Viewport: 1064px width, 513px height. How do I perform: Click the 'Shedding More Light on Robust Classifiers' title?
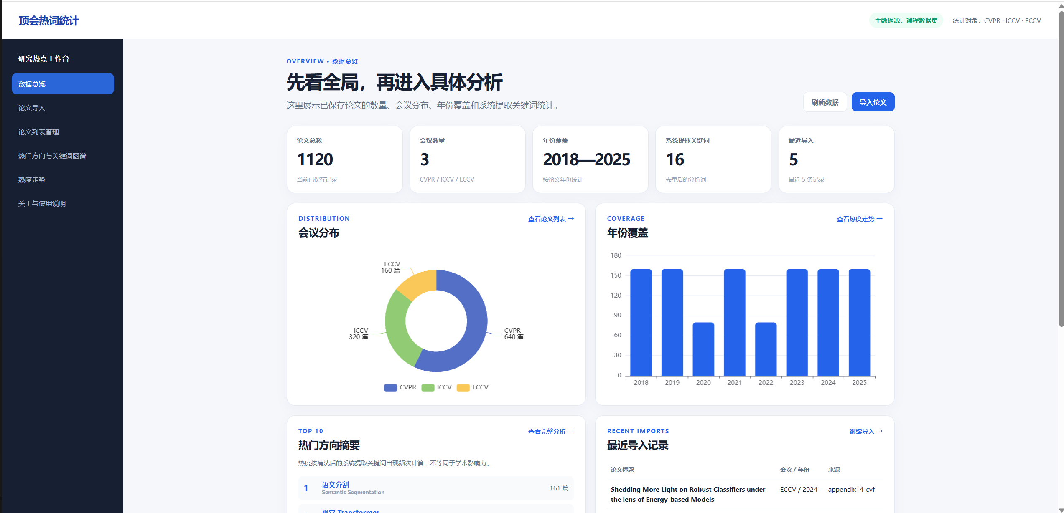tap(688, 495)
